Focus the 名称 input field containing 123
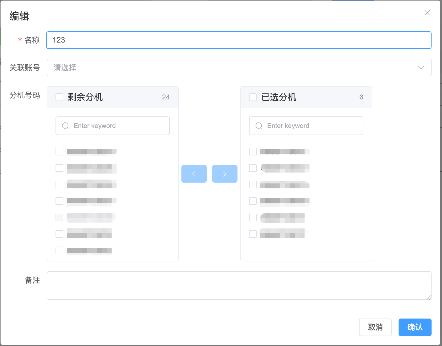442x346 pixels. pos(239,40)
